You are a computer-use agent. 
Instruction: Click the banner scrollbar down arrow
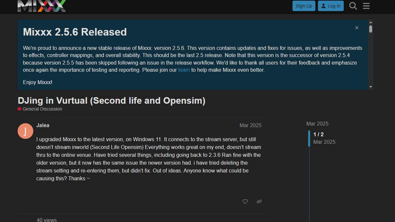371,87
